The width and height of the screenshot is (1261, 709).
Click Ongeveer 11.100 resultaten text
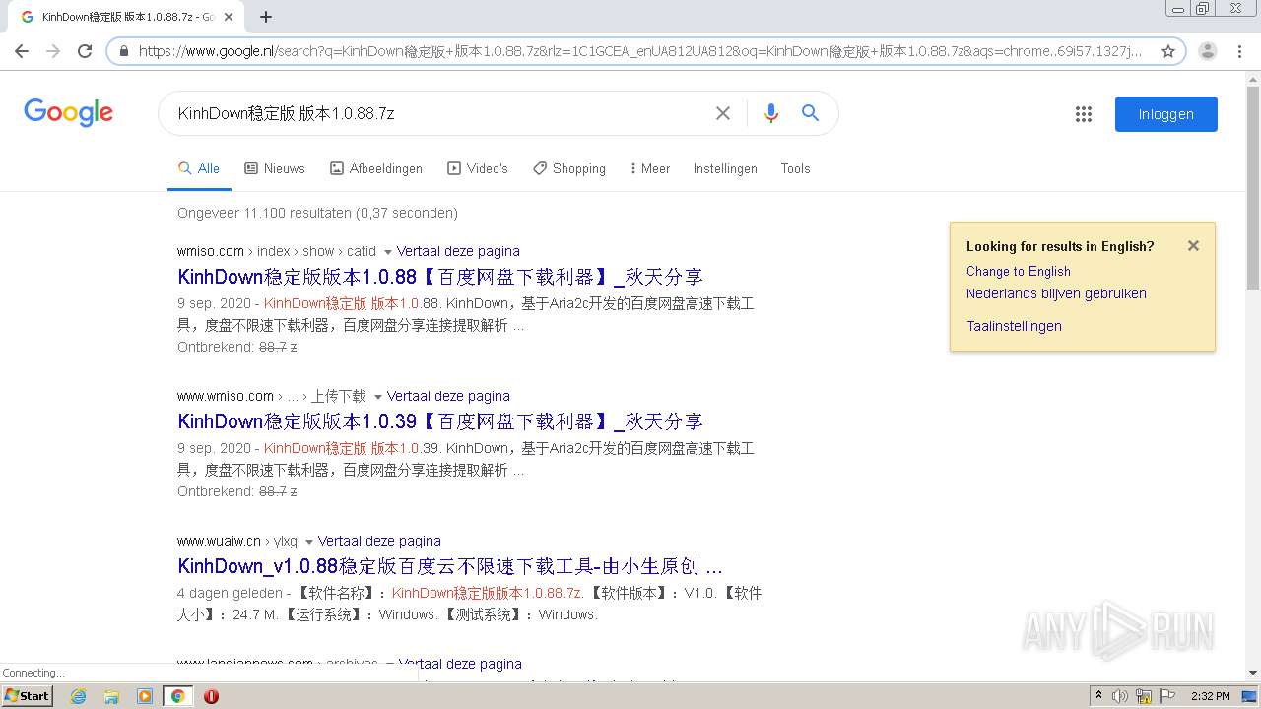click(317, 213)
